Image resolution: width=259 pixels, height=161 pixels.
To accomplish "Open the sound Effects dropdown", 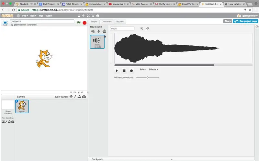I will click(153, 70).
